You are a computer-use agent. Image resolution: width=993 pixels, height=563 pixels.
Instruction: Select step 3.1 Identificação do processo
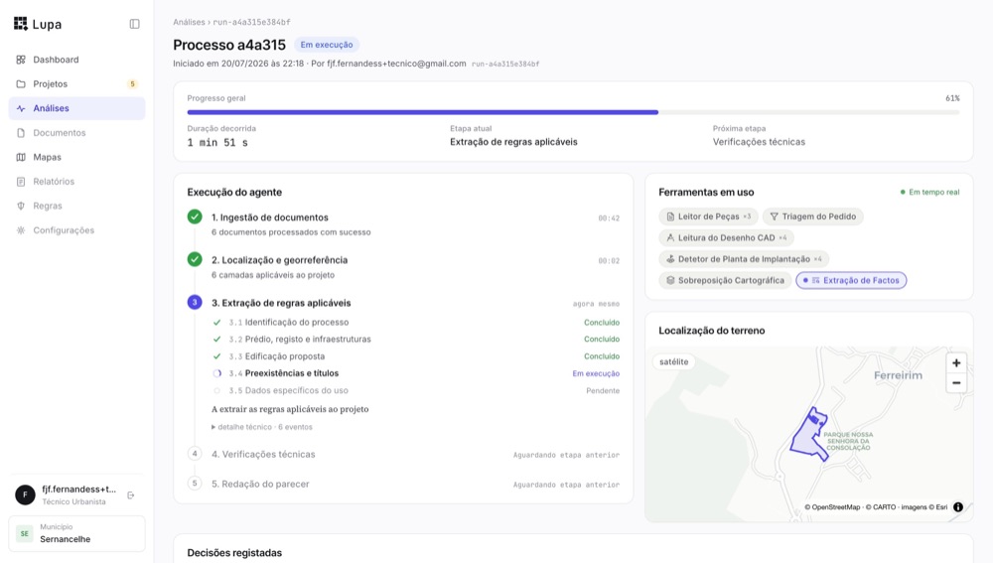click(415, 323)
